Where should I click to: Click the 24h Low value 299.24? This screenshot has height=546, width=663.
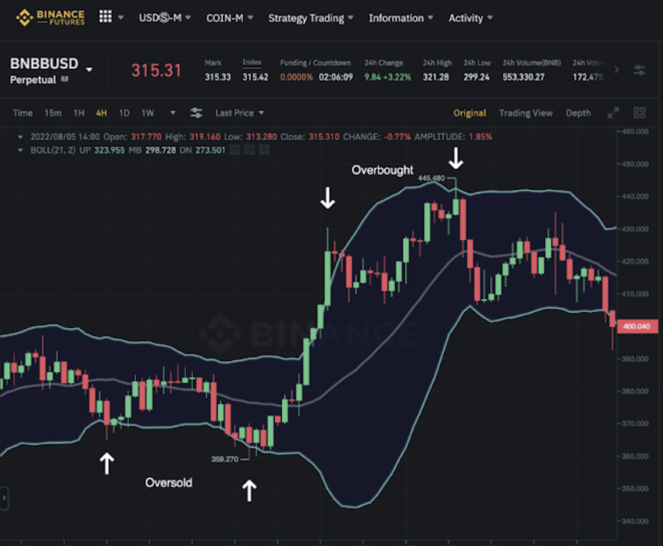point(476,77)
